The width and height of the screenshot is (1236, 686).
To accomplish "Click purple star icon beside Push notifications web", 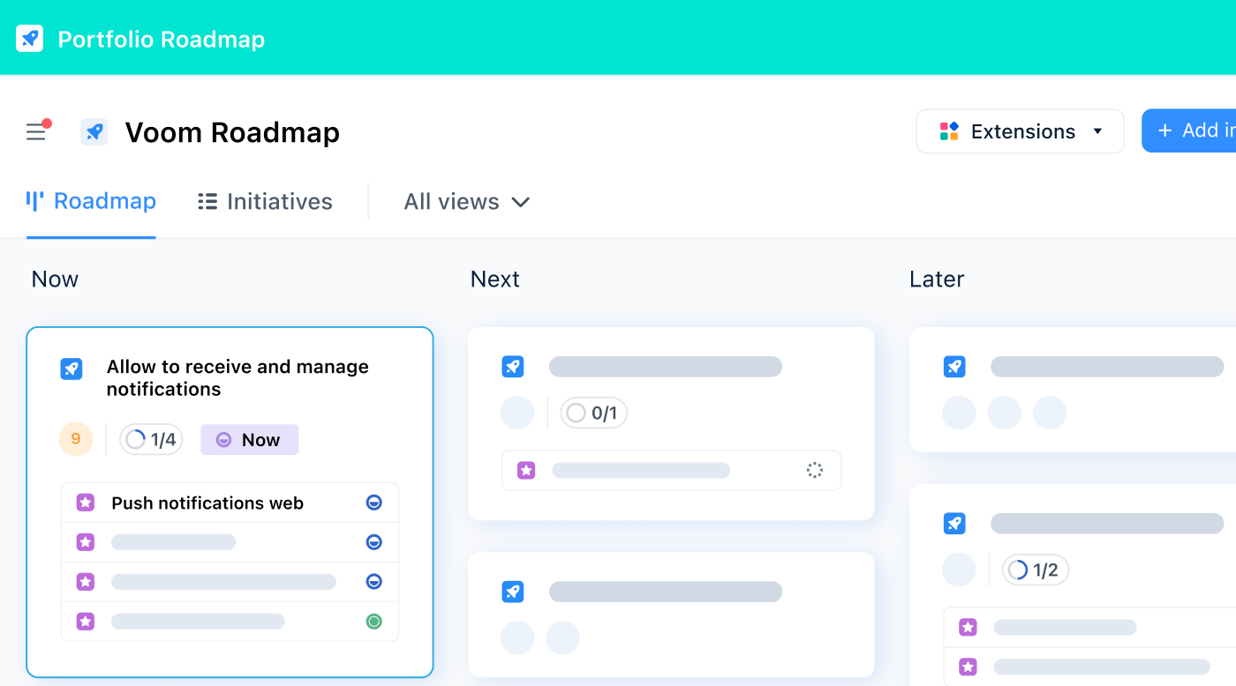I will click(x=86, y=503).
